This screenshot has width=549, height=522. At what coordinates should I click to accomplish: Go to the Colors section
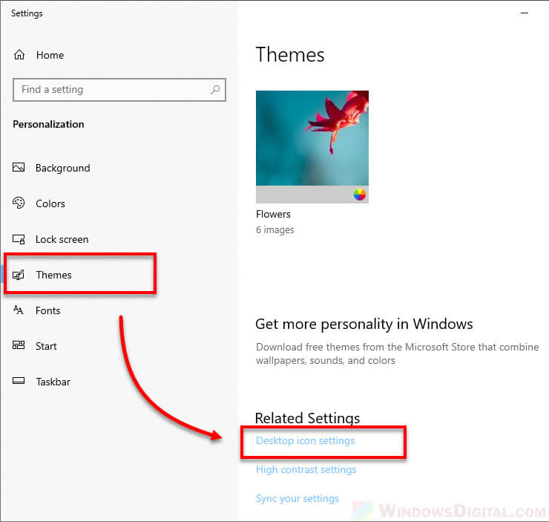pos(50,203)
